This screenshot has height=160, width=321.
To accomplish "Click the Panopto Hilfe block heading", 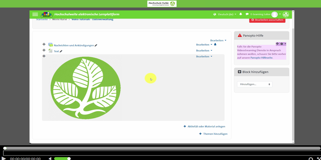I will (x=253, y=36).
